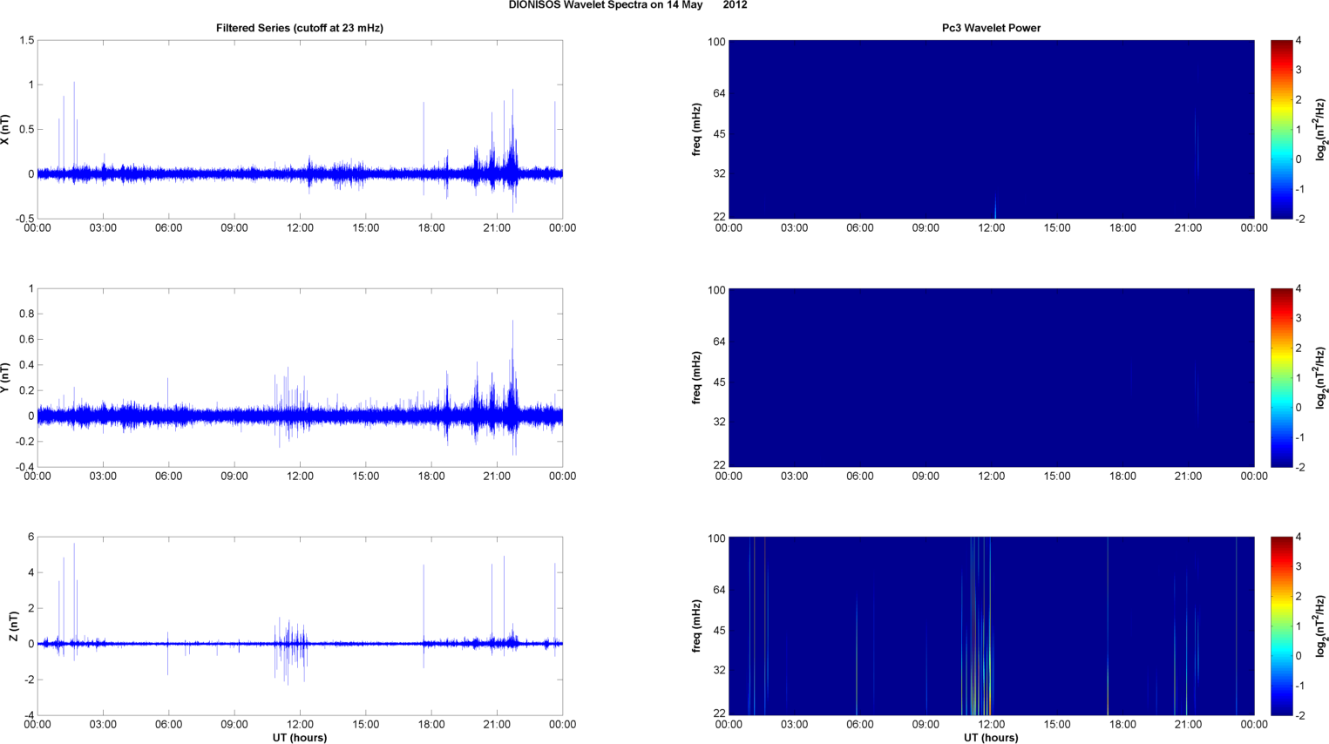Screen dimensions: 1329x744
Task: Click the freq (mHz) label of top spectrogram
Action: [697, 129]
